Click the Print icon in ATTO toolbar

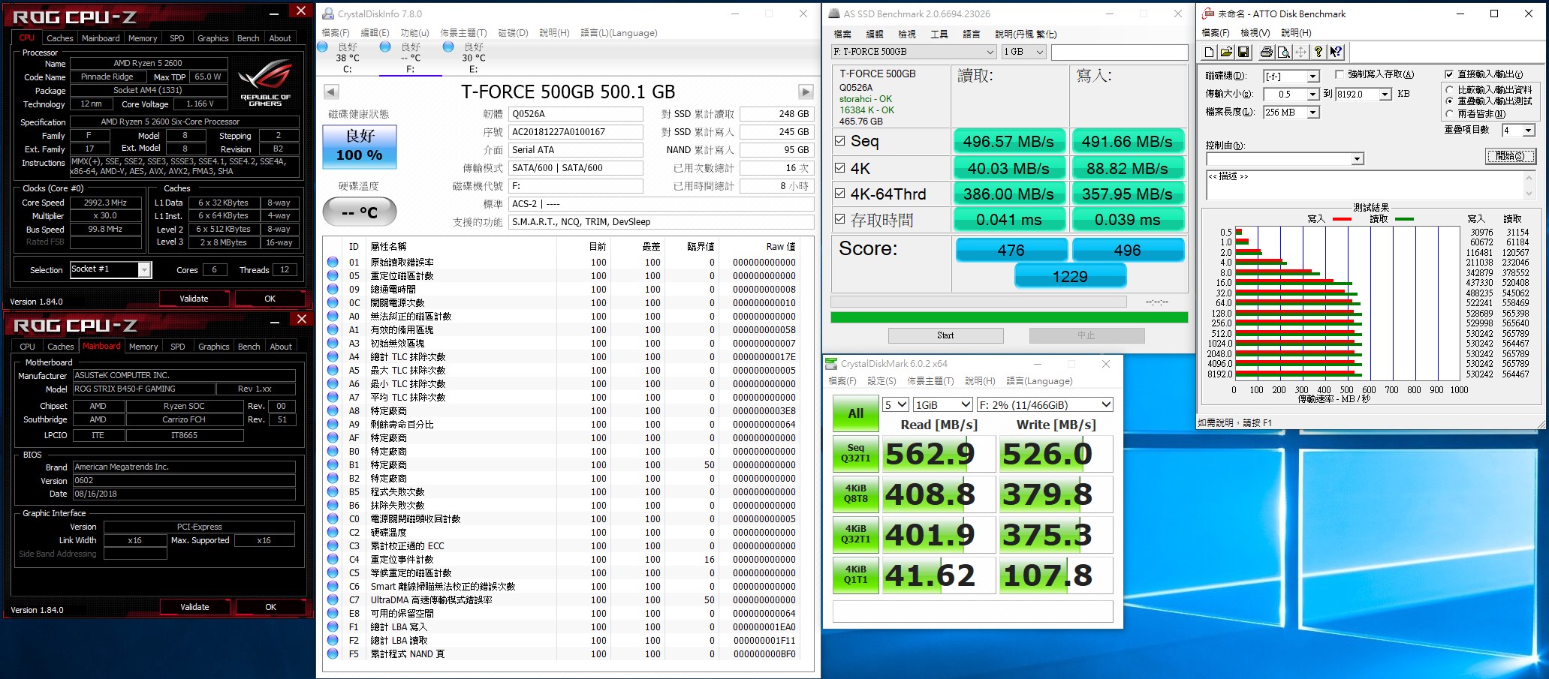pos(1267,52)
